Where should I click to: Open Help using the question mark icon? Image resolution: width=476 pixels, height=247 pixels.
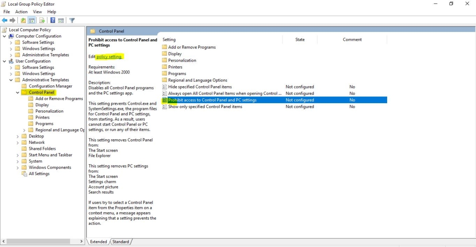[52, 20]
